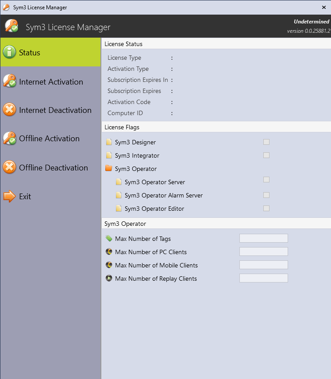The width and height of the screenshot is (331, 379).
Task: Toggle the Sym3 Operator Server checkbox
Action: pyautogui.click(x=266, y=180)
